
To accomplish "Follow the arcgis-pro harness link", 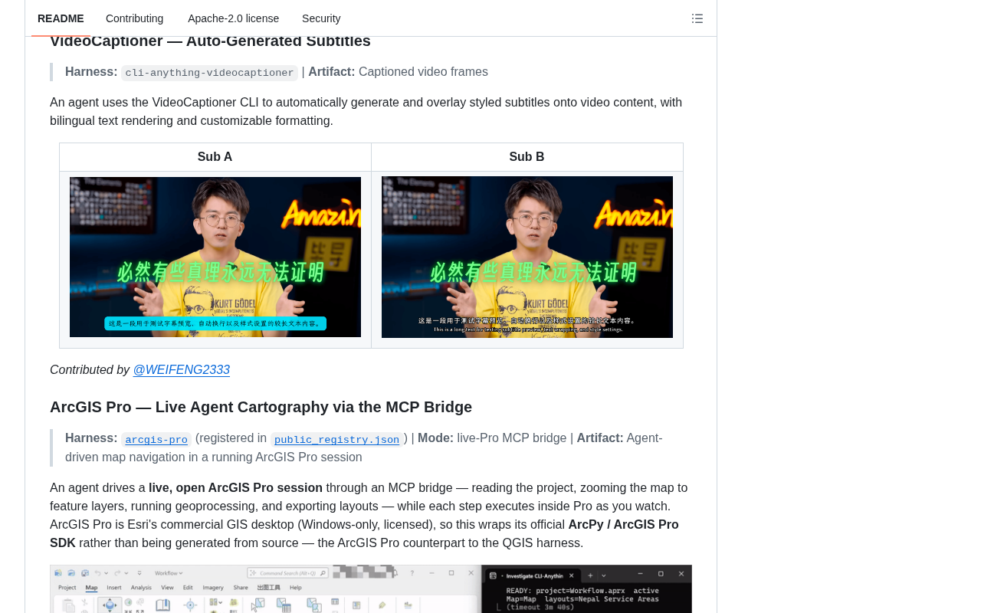I will (156, 440).
